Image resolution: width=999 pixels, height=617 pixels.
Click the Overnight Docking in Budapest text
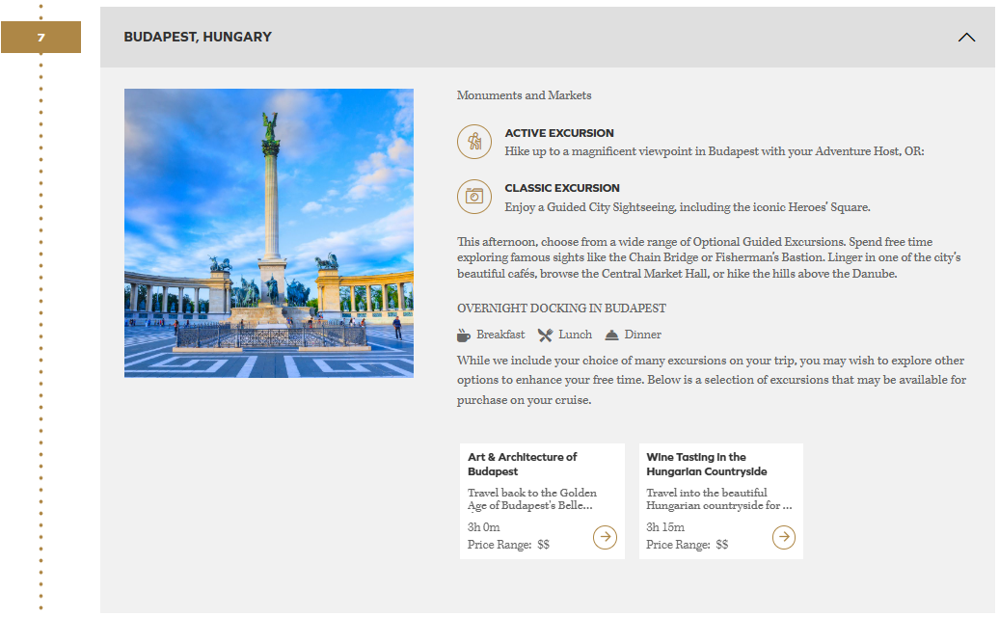pos(561,308)
